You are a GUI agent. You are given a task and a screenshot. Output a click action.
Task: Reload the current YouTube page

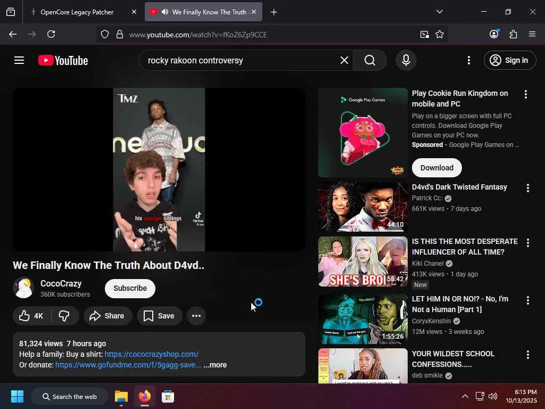coord(51,35)
